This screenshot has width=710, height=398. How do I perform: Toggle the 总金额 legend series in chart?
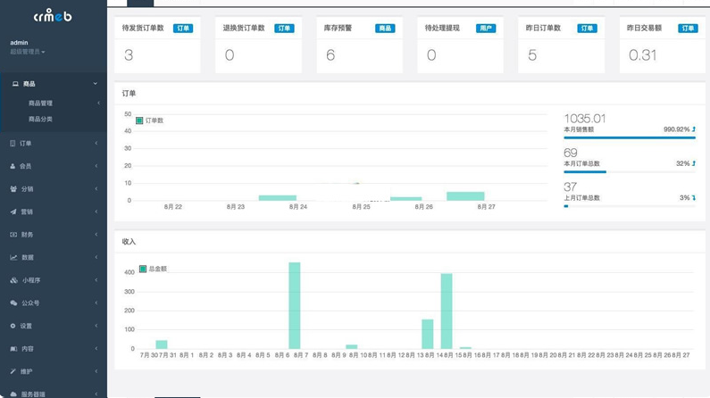[143, 269]
